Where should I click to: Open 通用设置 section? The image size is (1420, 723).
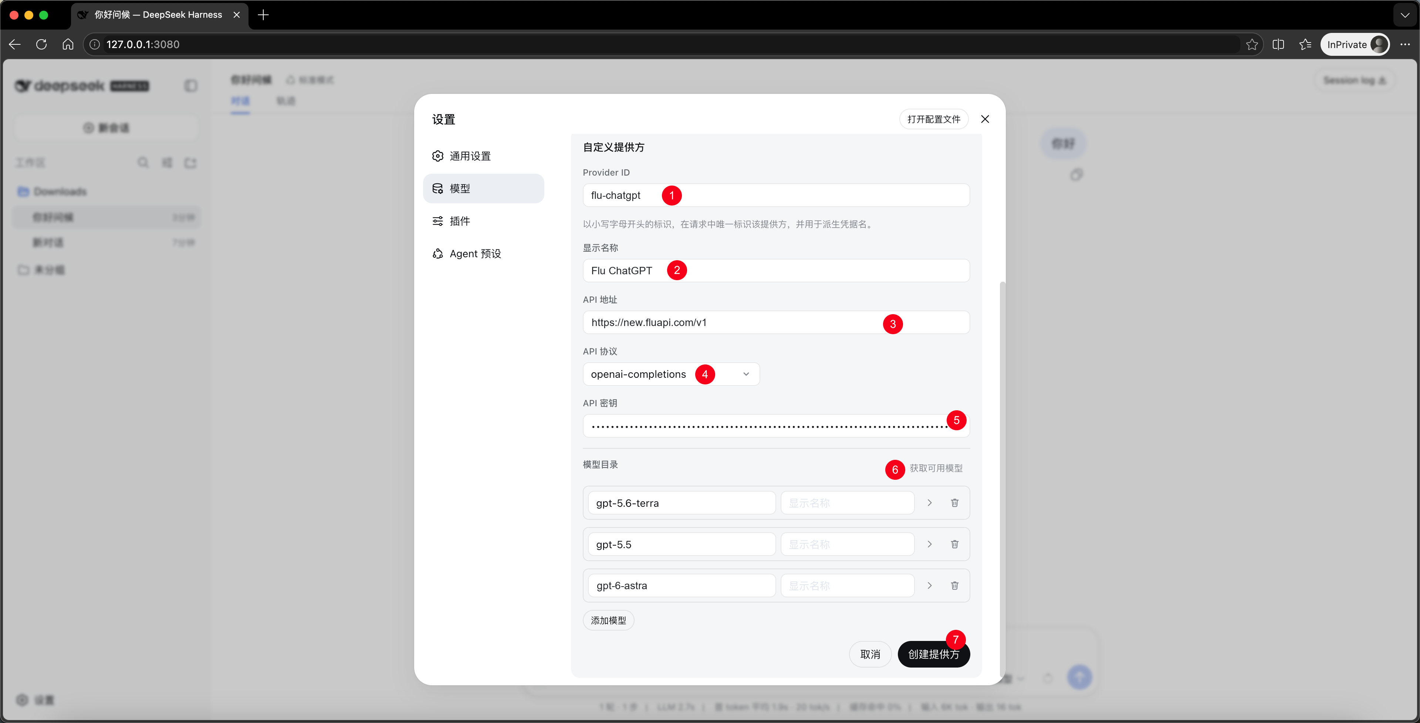point(483,156)
